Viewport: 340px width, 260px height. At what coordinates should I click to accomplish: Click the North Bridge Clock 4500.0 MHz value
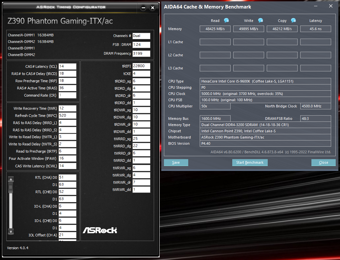point(315,106)
